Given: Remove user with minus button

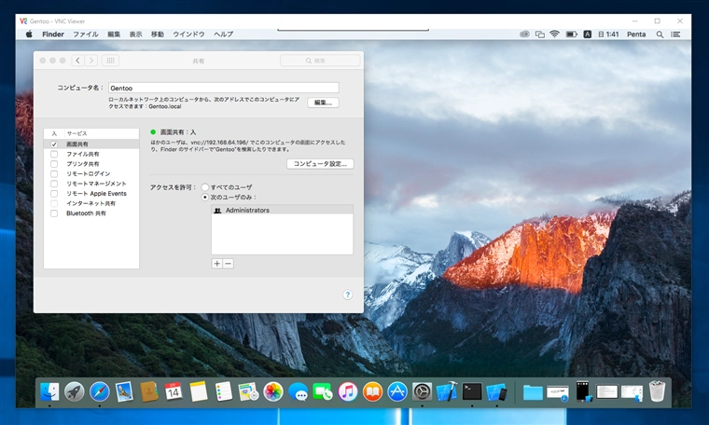Looking at the screenshot, I should (x=229, y=264).
